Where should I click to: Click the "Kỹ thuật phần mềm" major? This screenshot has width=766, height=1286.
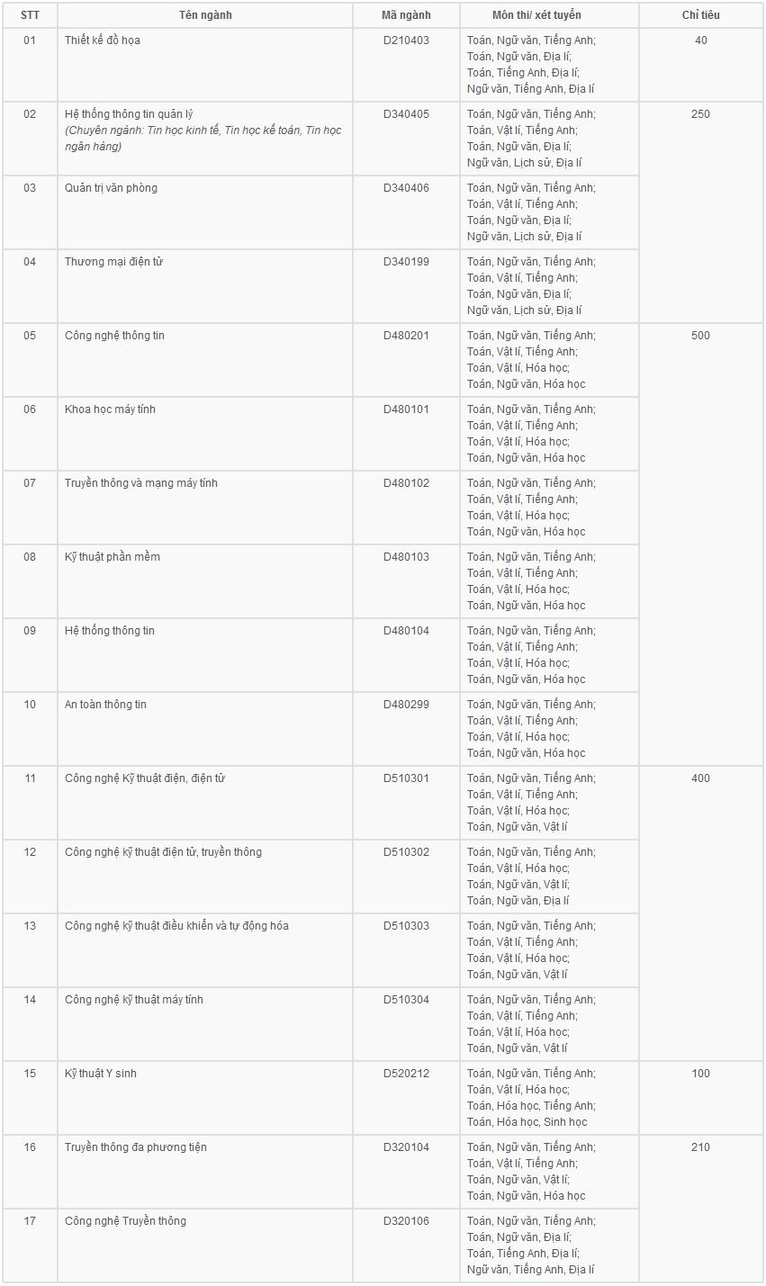point(113,557)
